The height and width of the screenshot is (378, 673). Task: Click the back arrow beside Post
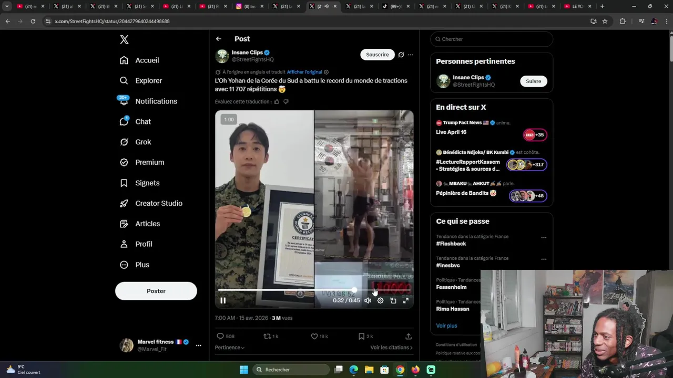tap(219, 39)
